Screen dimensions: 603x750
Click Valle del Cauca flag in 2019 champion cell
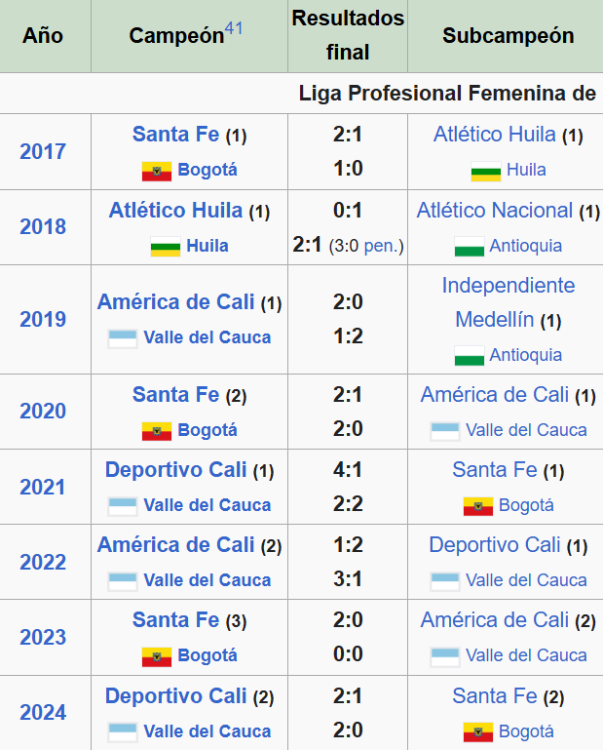(x=123, y=338)
